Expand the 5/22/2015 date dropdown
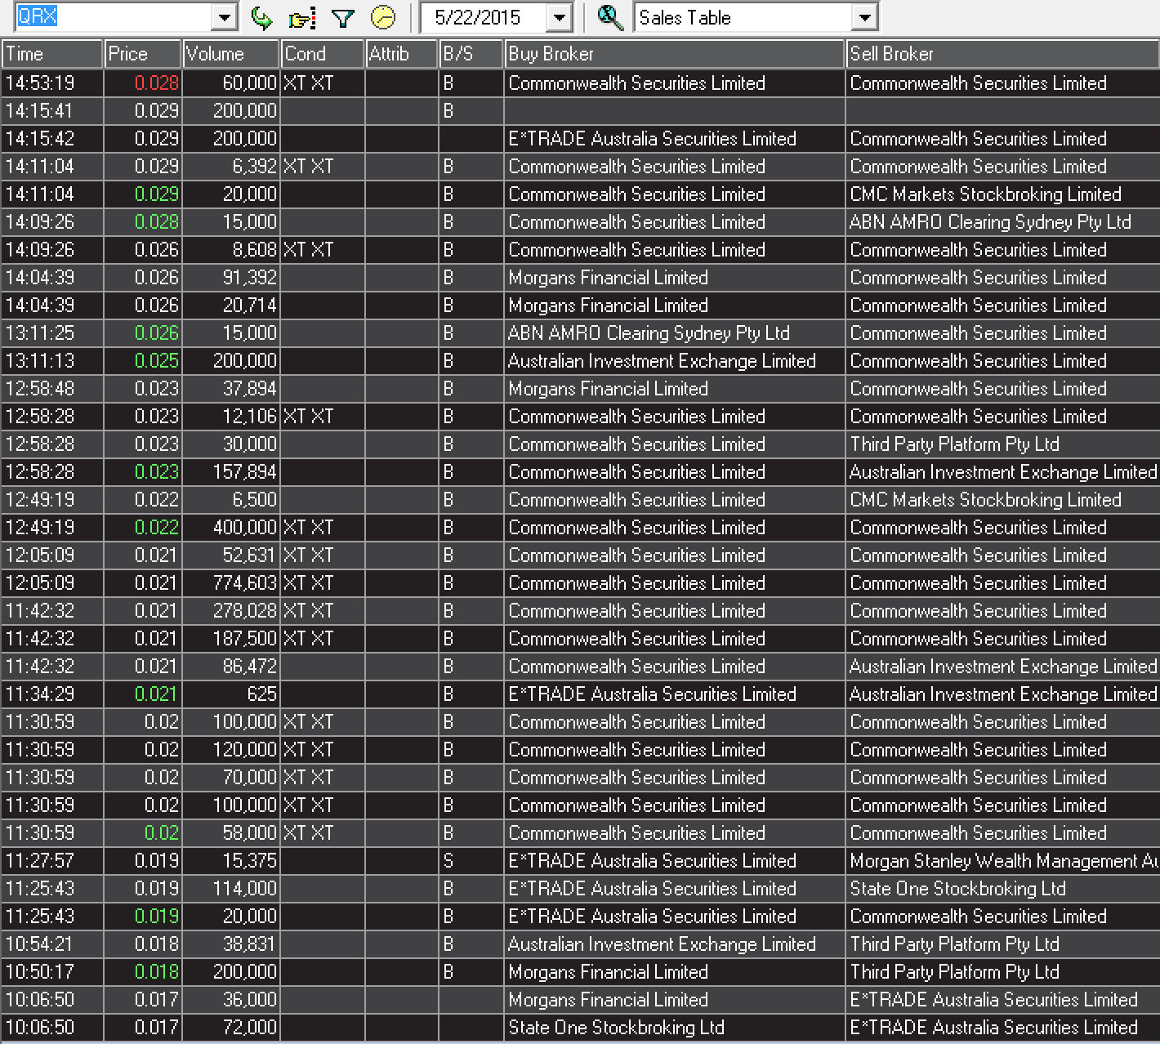 pyautogui.click(x=560, y=17)
